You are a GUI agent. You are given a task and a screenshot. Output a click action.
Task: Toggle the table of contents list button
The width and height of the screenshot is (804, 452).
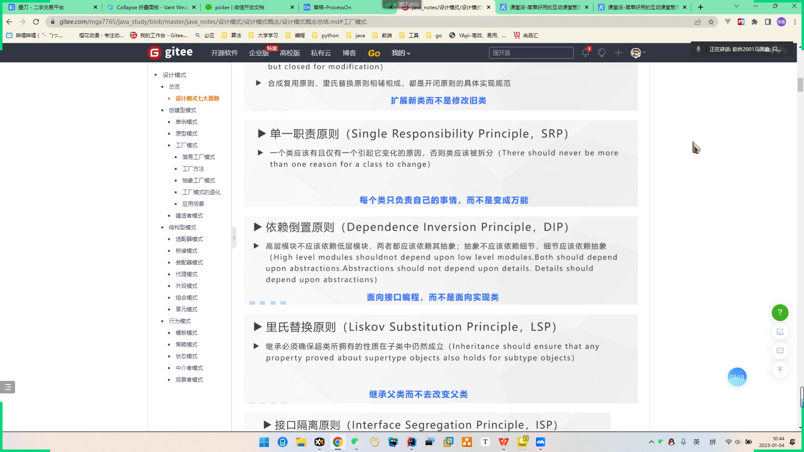tap(8, 387)
